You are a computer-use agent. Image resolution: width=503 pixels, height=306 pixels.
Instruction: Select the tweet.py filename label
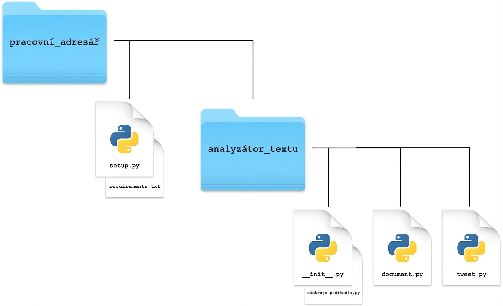click(x=471, y=274)
